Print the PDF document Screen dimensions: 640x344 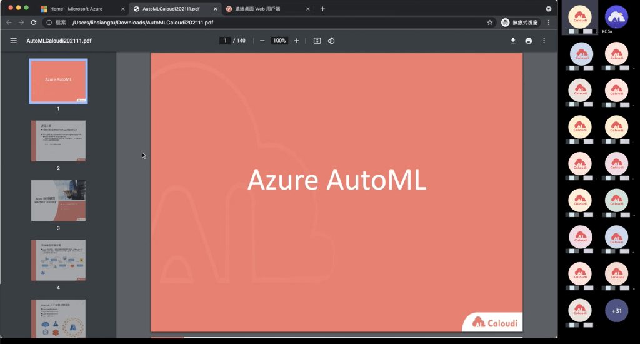click(x=529, y=41)
